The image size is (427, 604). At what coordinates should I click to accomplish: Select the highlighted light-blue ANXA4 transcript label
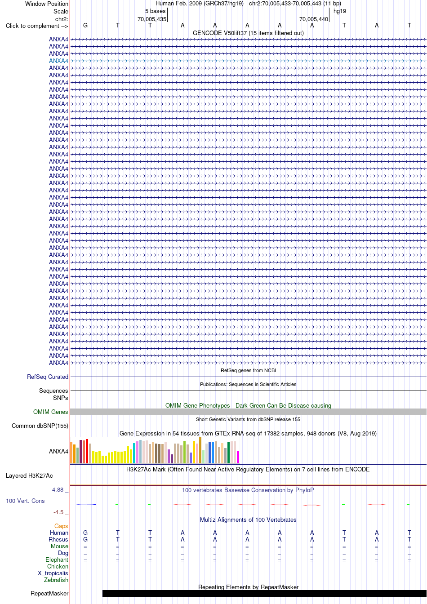tap(59, 61)
